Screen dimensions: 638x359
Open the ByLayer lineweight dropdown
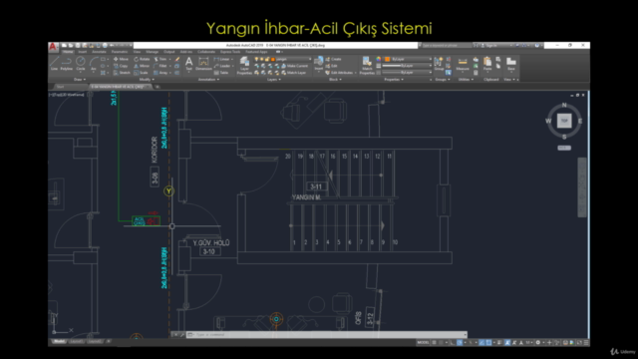click(x=407, y=66)
